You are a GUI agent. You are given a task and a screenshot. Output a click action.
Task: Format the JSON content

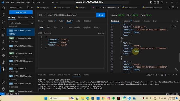(x=101, y=33)
